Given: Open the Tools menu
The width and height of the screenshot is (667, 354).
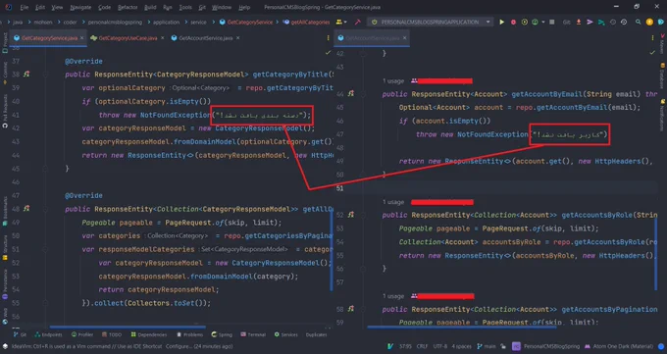Looking at the screenshot, I should click(185, 7).
